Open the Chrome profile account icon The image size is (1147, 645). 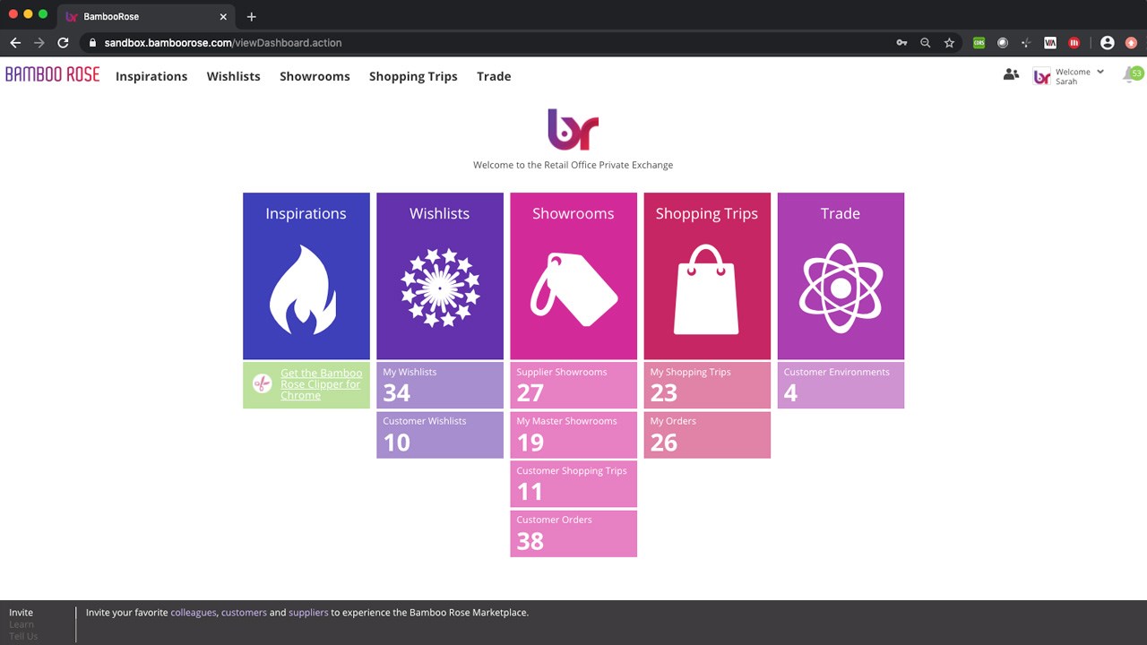coord(1108,42)
